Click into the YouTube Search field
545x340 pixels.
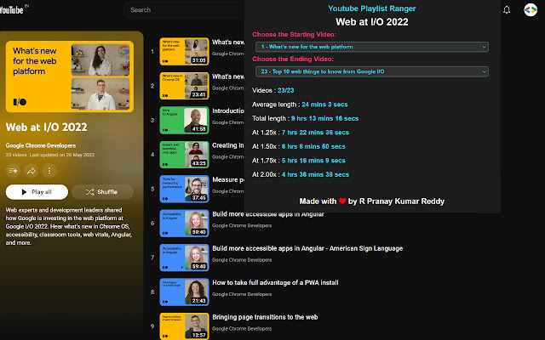point(184,10)
